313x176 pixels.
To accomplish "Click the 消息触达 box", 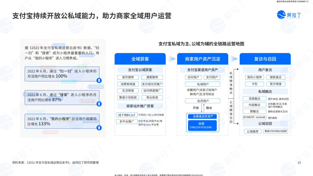I will pyautogui.click(x=254, y=99).
